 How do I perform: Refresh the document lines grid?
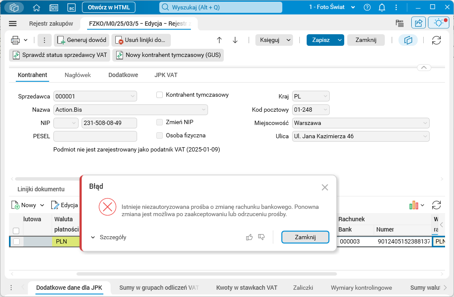[x=436, y=205]
